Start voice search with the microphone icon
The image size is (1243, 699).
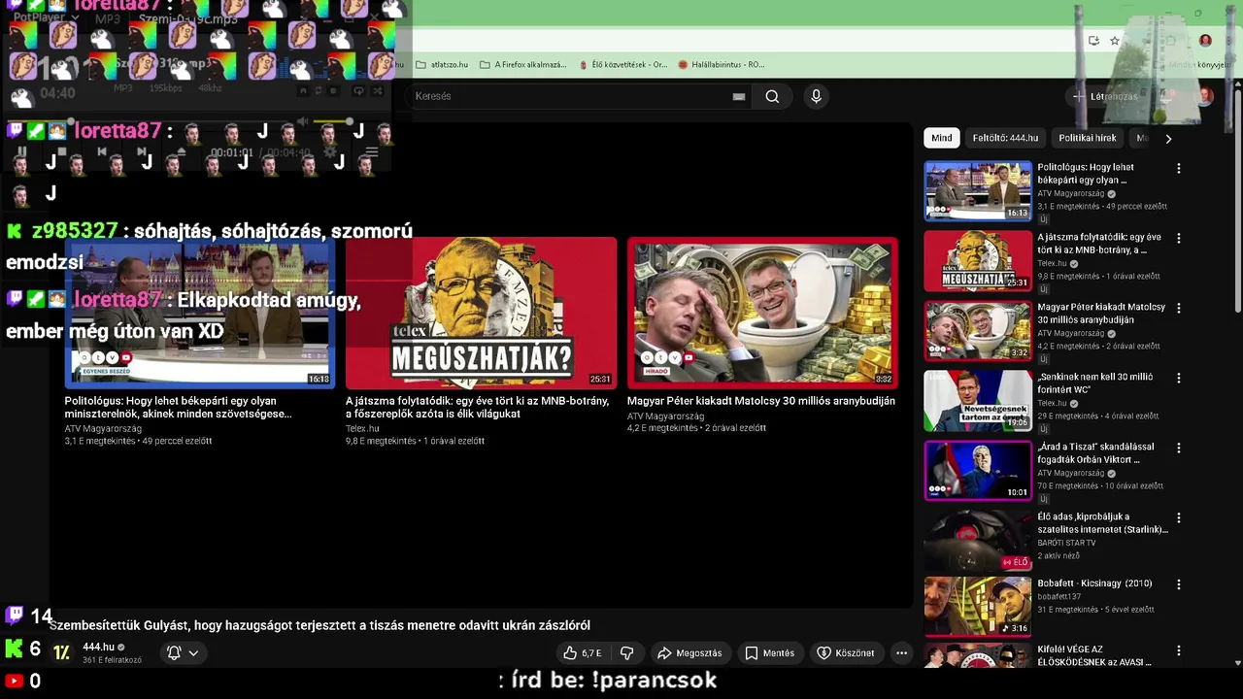tap(816, 96)
